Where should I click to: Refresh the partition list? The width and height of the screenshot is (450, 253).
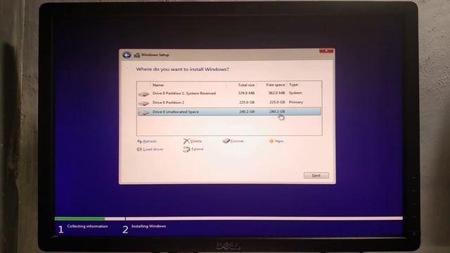click(147, 141)
